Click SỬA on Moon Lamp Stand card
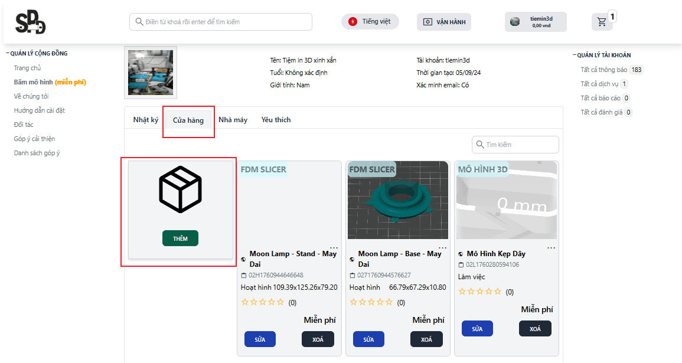 point(260,339)
